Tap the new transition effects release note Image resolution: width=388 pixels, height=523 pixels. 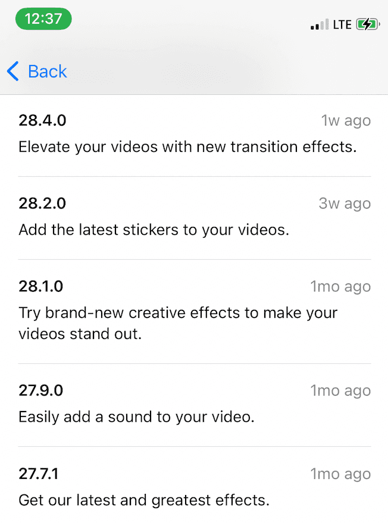(187, 147)
